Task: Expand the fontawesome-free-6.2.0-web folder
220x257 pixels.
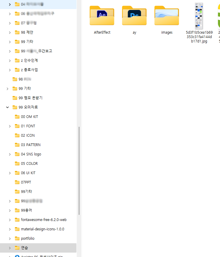Action: point(10,220)
